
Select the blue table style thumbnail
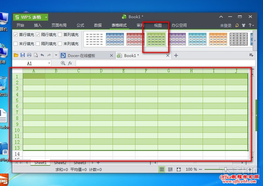pos(115,39)
